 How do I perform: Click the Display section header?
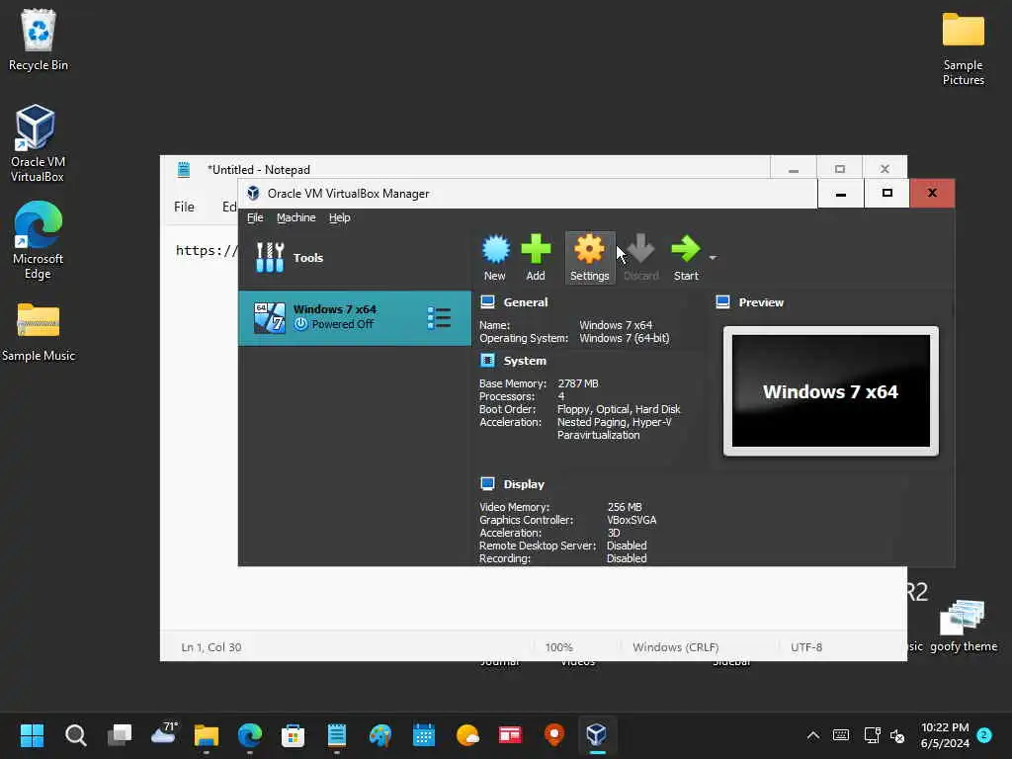[x=524, y=484]
